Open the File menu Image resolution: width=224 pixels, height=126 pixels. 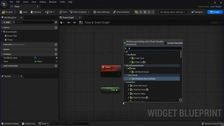(11, 2)
